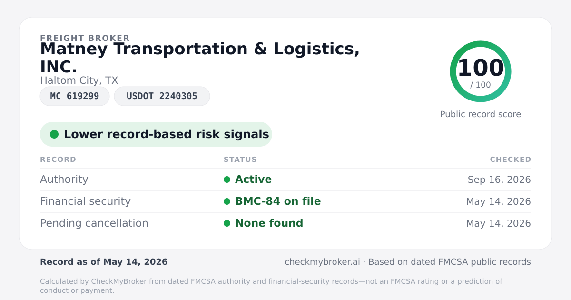Select the Financial security record row
The image size is (571, 300).
coord(285,201)
